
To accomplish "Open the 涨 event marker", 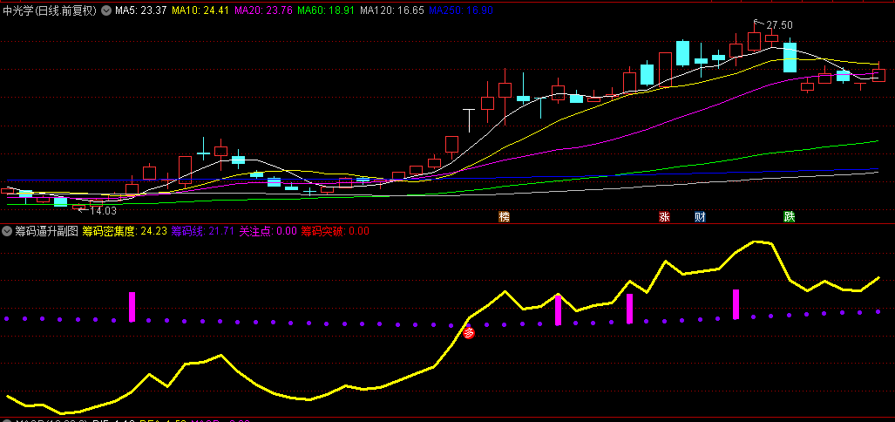I will (x=664, y=217).
